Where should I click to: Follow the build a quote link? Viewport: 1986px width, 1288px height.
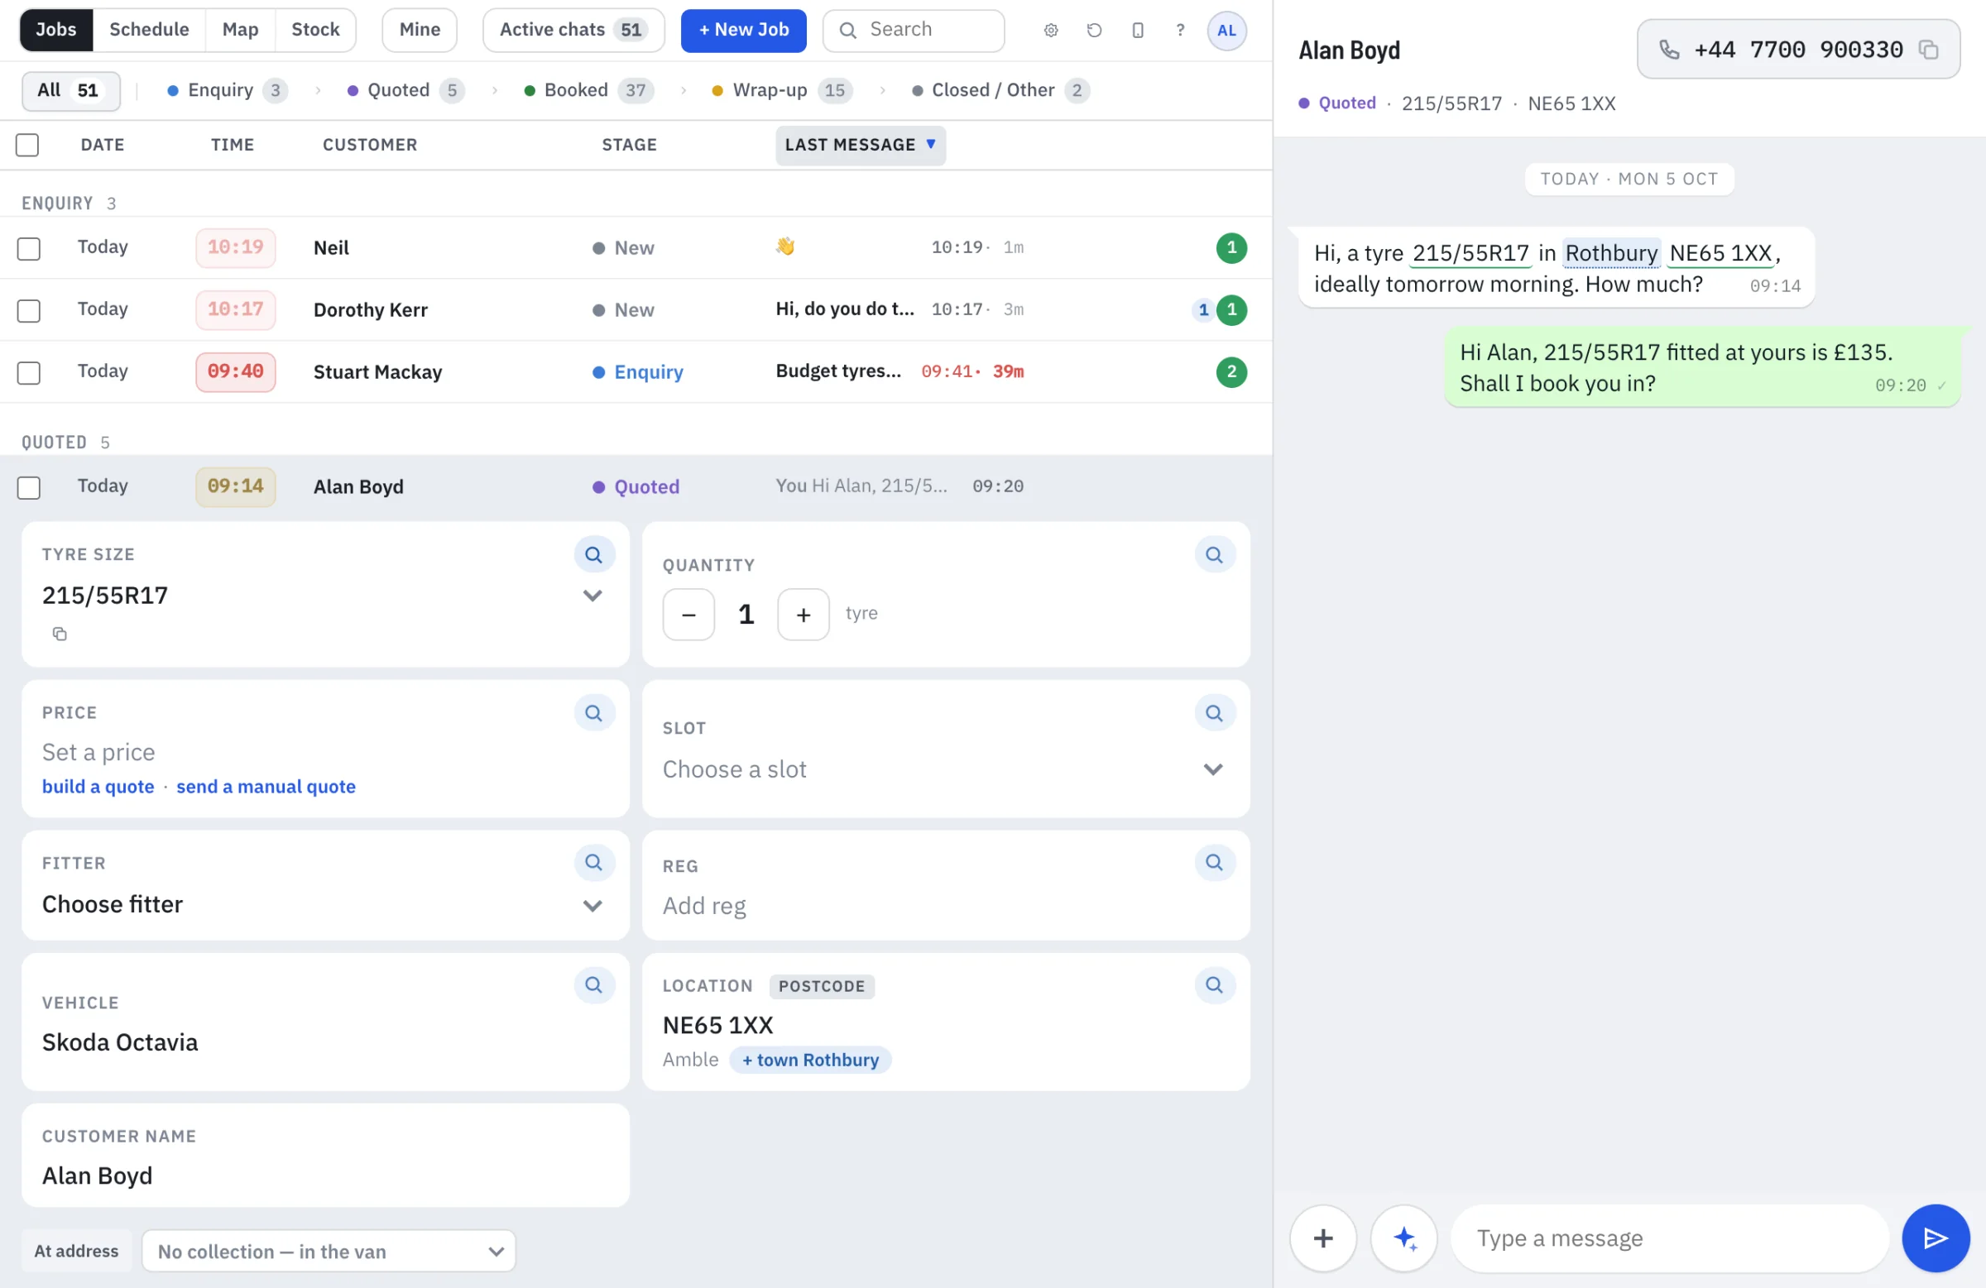(98, 787)
